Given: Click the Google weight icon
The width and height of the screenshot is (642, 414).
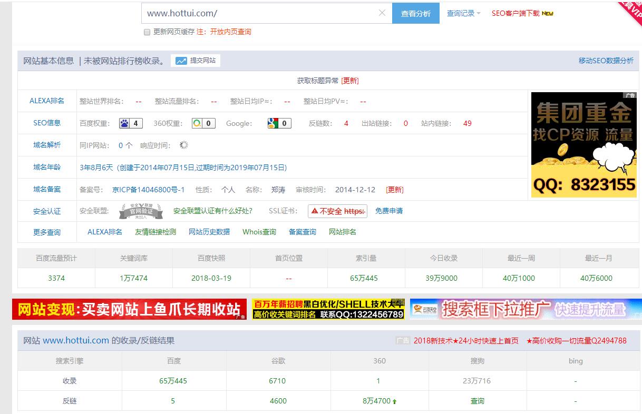Looking at the screenshot, I should tap(273, 123).
